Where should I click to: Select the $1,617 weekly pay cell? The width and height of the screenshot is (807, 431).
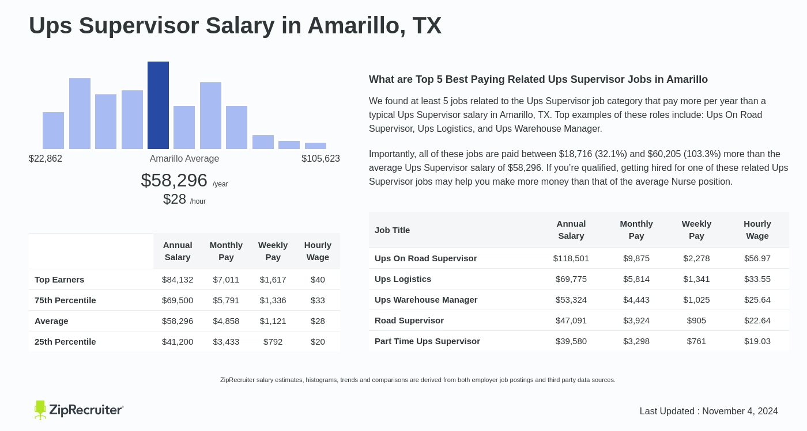click(x=273, y=279)
